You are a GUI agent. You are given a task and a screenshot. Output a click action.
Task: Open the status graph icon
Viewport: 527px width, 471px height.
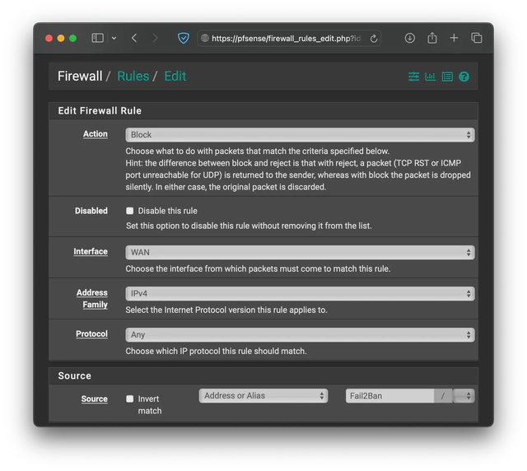pyautogui.click(x=430, y=77)
